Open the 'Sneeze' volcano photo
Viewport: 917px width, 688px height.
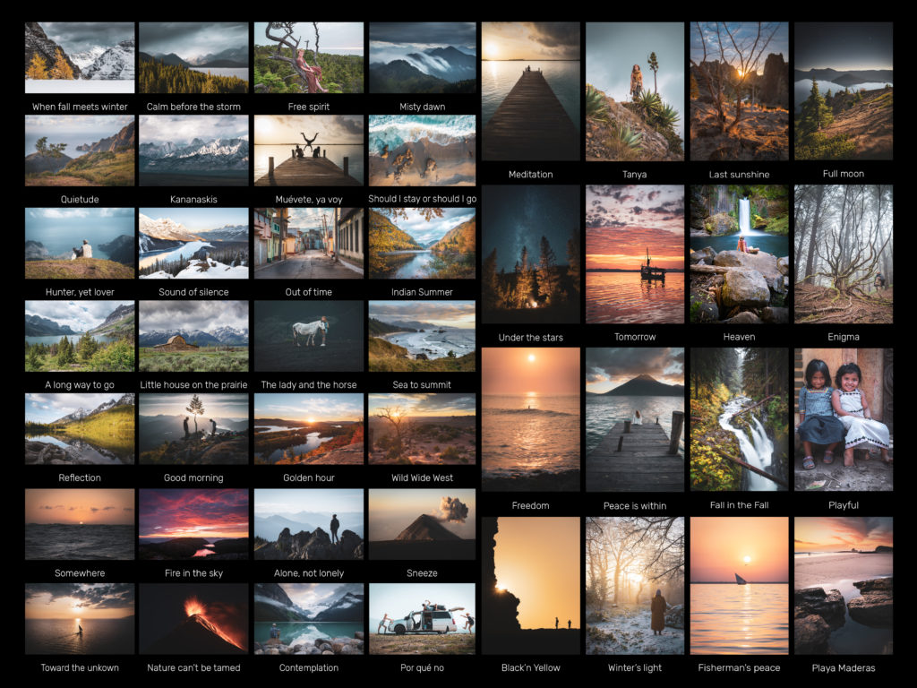(x=423, y=524)
